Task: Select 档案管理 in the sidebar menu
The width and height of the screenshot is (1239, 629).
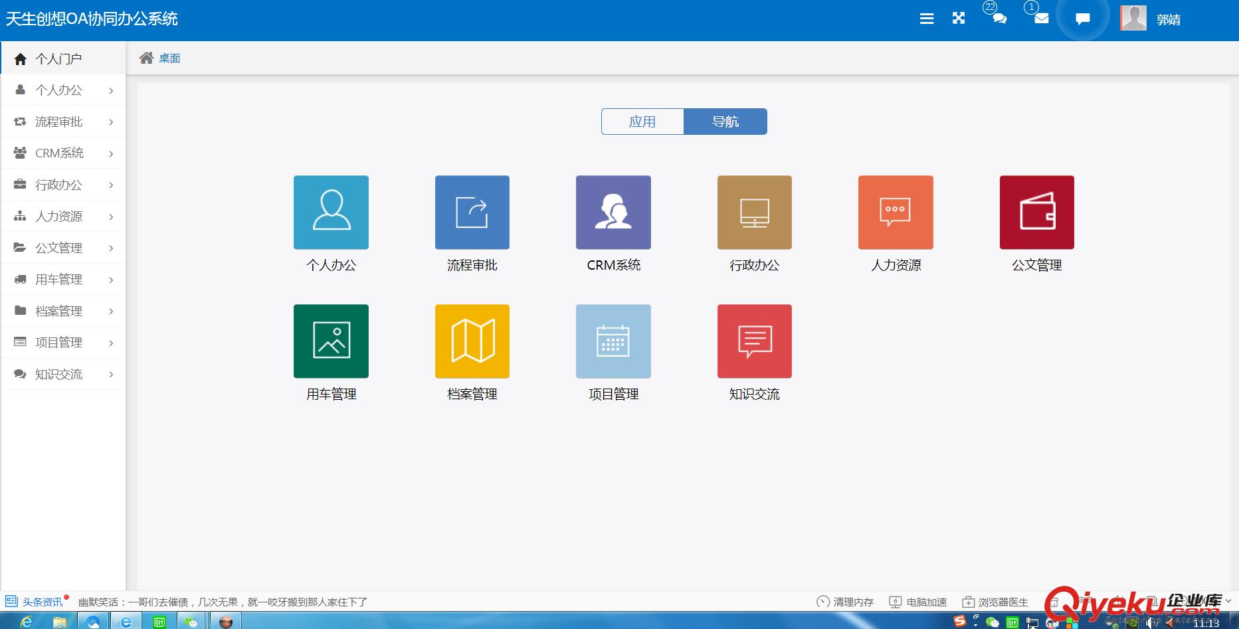Action: (63, 311)
